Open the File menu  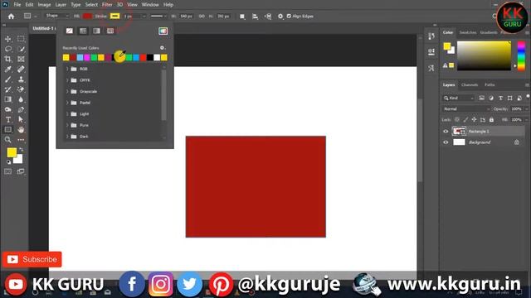tap(17, 5)
